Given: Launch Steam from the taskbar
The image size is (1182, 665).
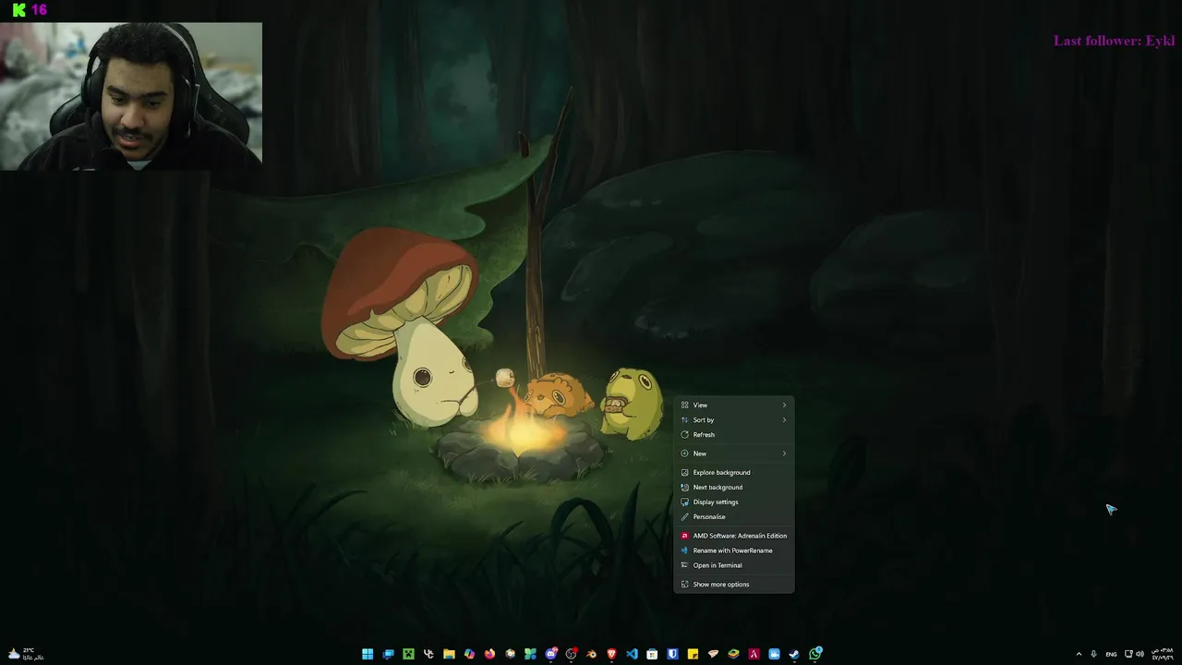Looking at the screenshot, I should coord(794,654).
